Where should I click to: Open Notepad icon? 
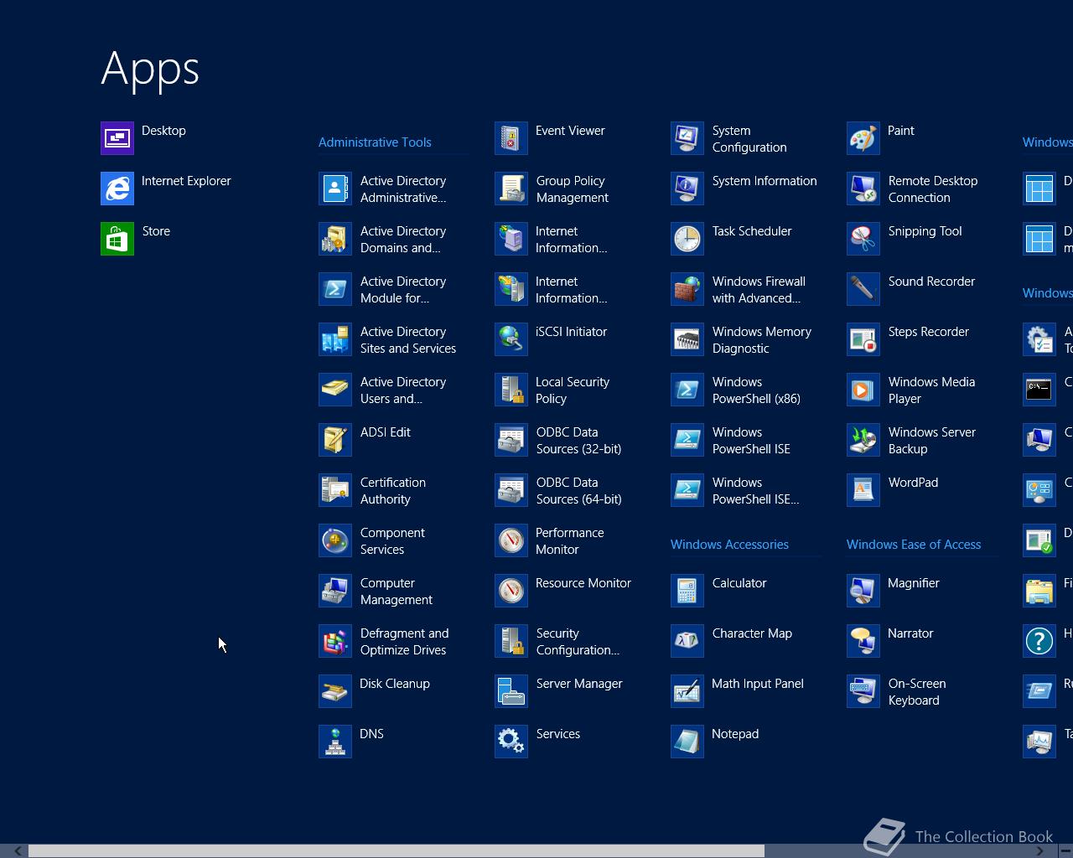tap(687, 742)
